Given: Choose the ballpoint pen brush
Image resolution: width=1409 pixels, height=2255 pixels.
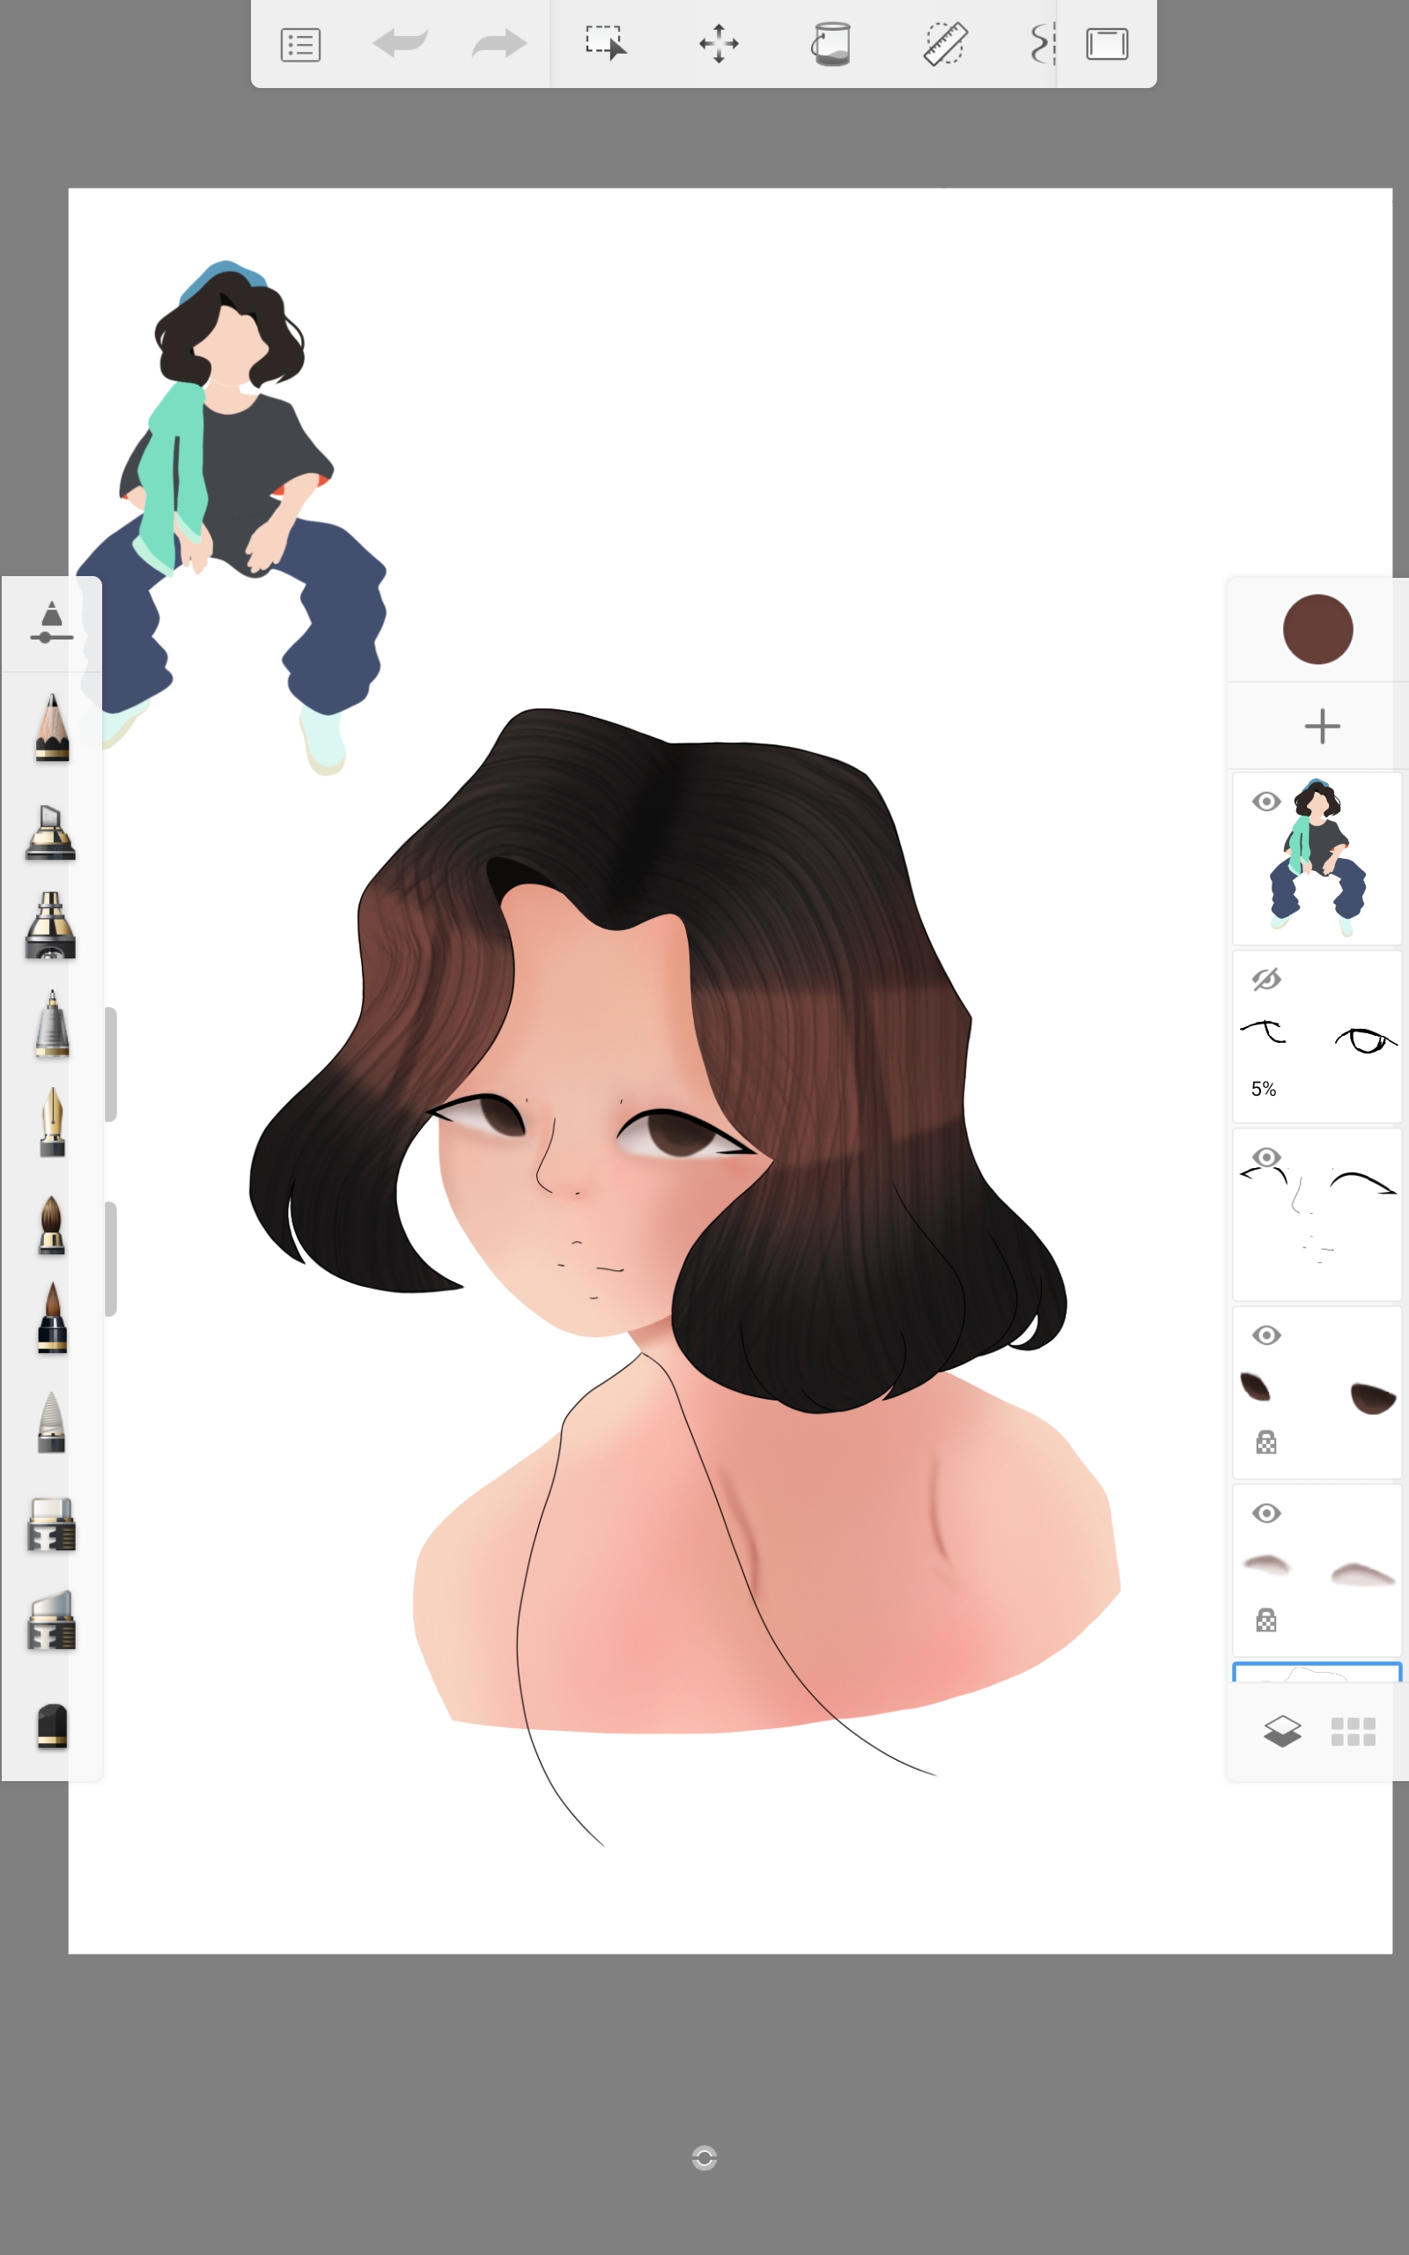Looking at the screenshot, I should [x=52, y=1024].
